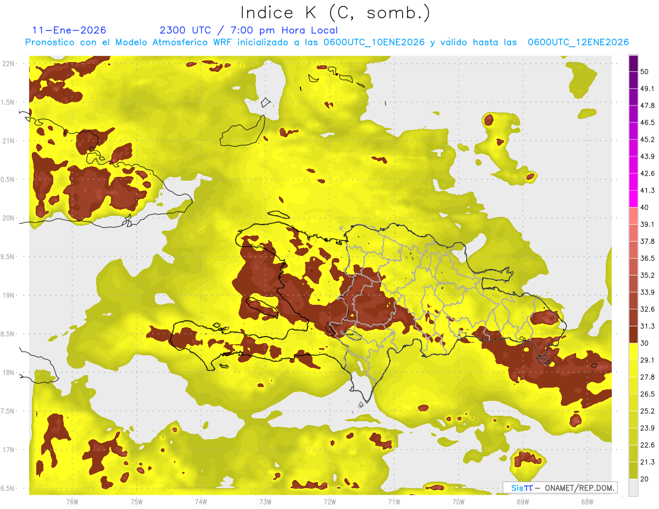Click the dark brown colorbar swatch between 30 and 31.3
The height and width of the screenshot is (509, 659).
pyautogui.click(x=633, y=335)
